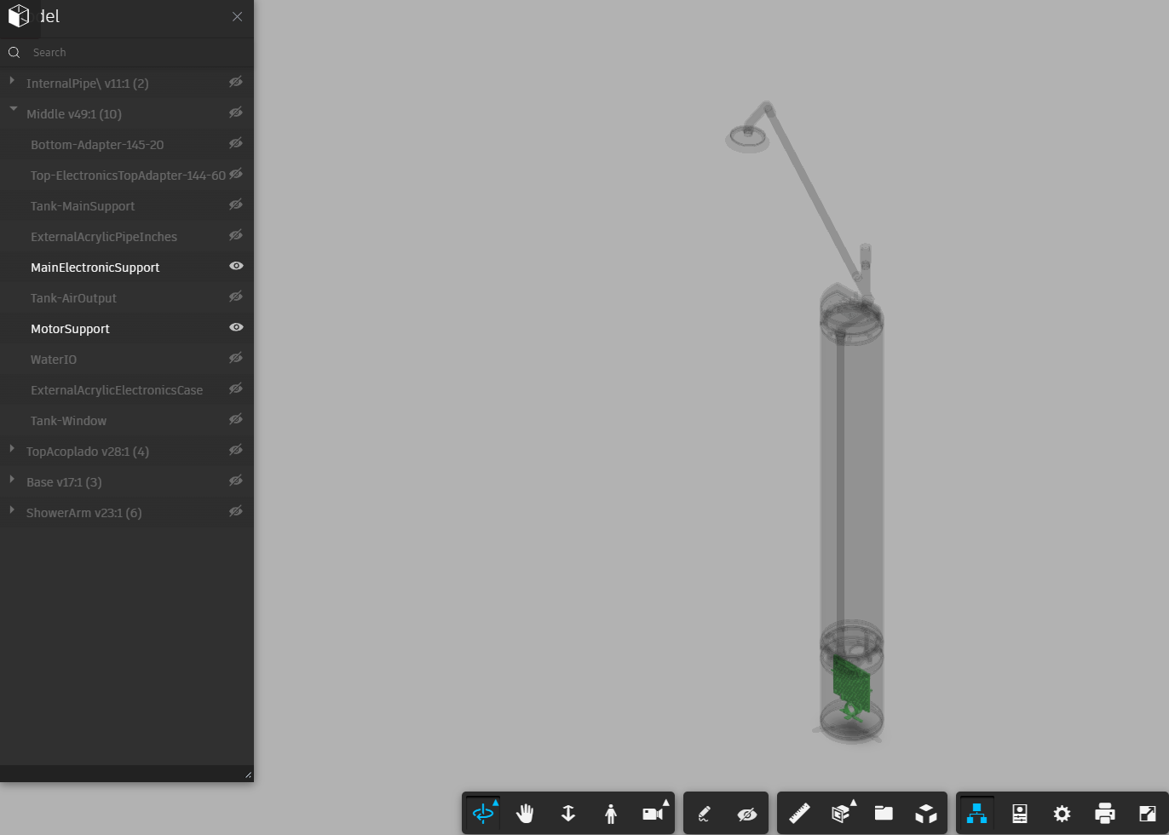This screenshot has height=835, width=1169.
Task: Close the Model browser panel
Action: point(237,17)
